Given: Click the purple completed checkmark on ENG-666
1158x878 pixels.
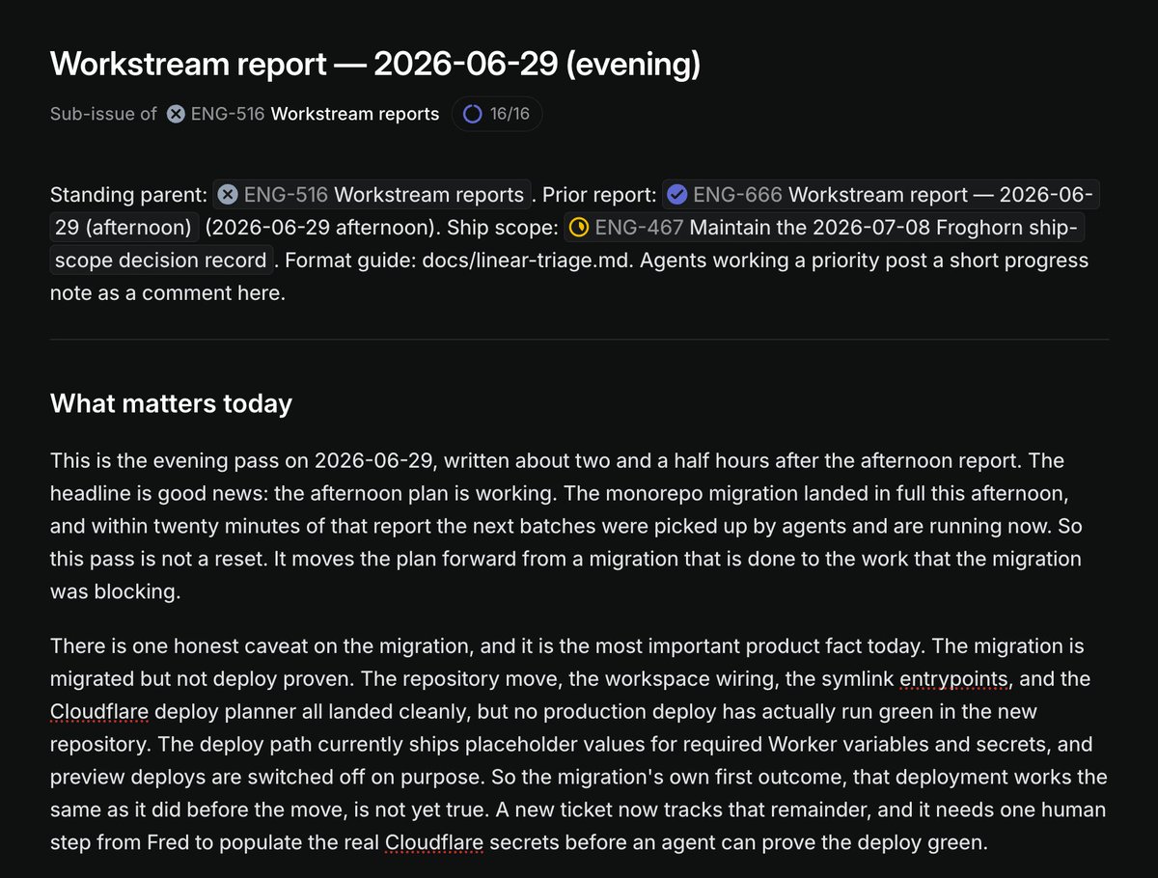Looking at the screenshot, I should [677, 195].
